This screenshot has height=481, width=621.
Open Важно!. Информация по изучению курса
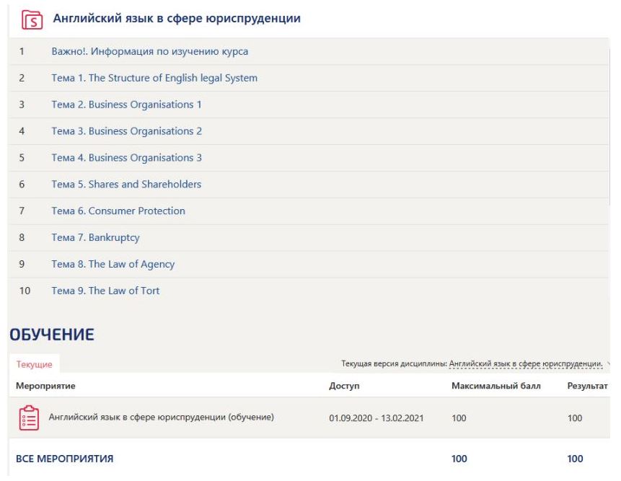[150, 51]
